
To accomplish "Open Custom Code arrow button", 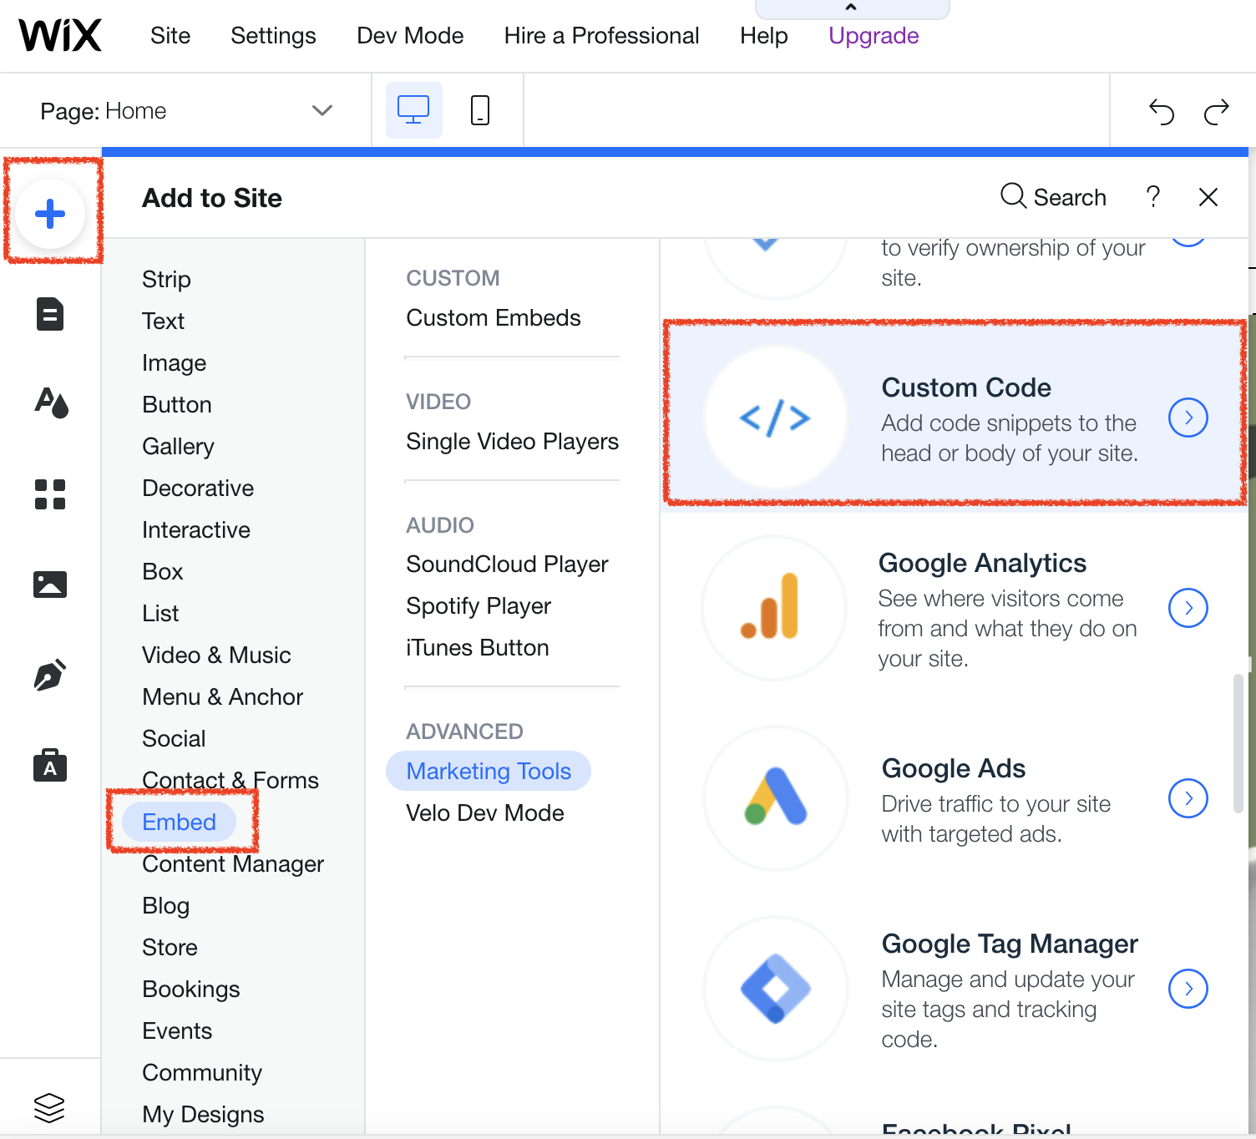I will pos(1188,418).
